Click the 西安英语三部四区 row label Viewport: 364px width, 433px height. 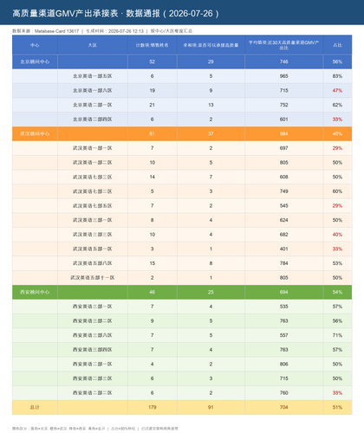pos(93,350)
